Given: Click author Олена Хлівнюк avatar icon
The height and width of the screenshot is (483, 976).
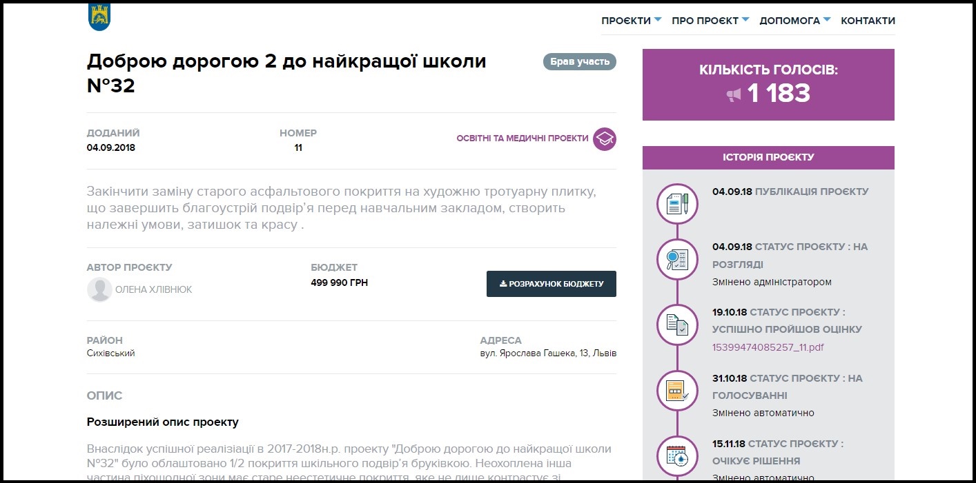Looking at the screenshot, I should [x=99, y=289].
